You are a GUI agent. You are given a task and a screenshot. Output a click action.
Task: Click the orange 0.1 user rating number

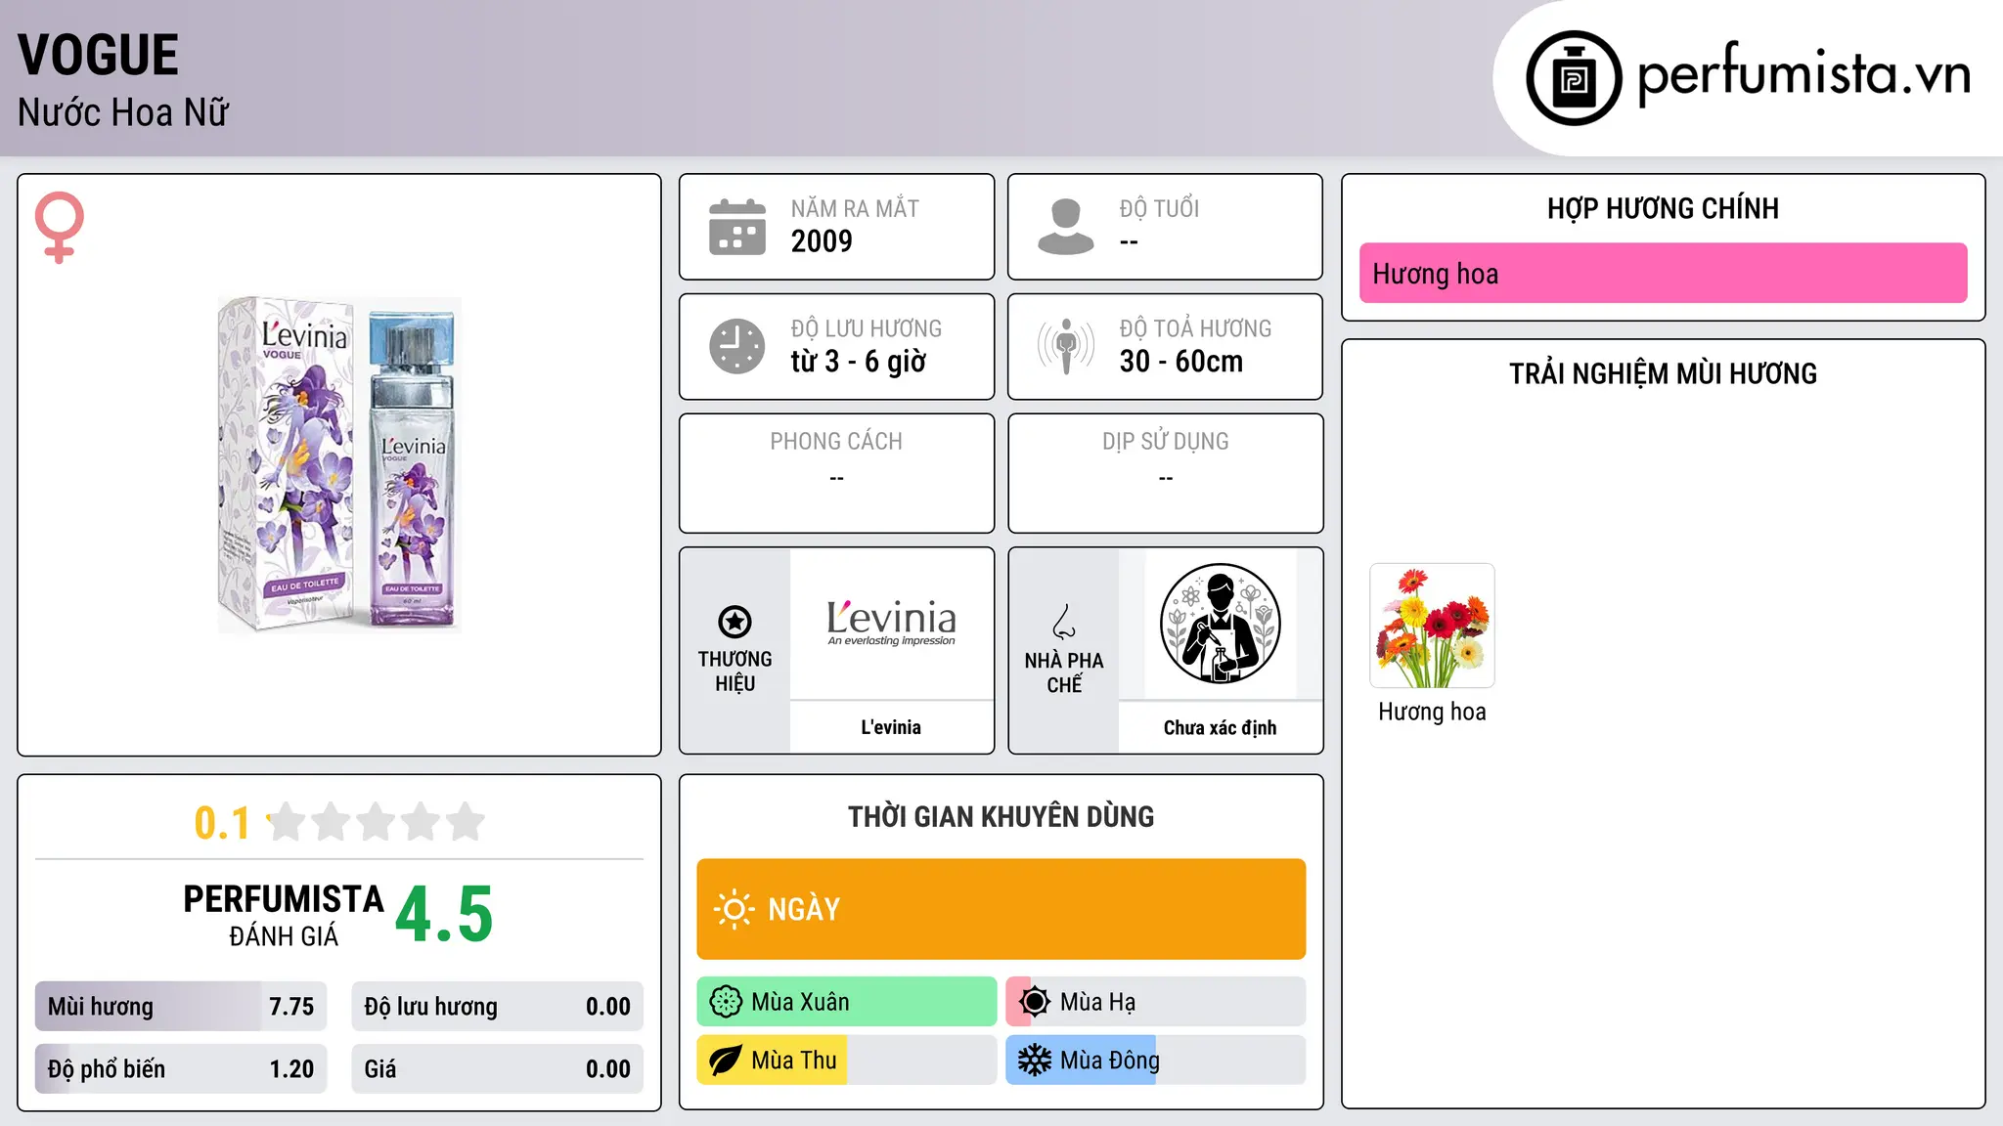coord(222,823)
